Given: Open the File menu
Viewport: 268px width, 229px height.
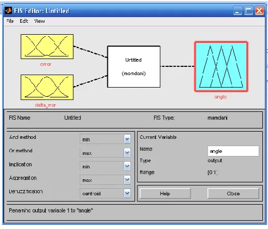Looking at the screenshot, I should point(10,21).
